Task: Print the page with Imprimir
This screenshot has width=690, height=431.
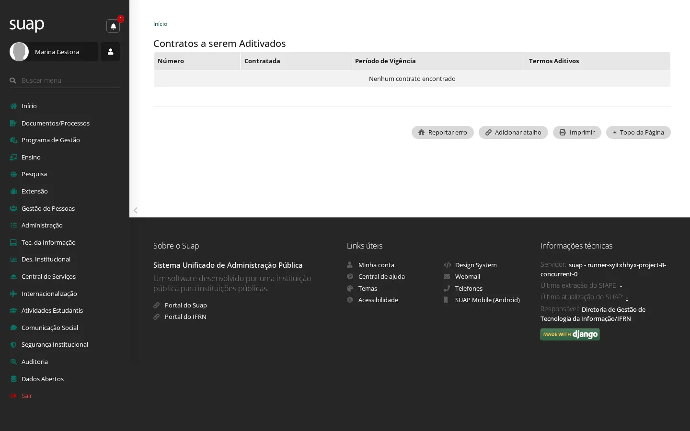Action: (x=577, y=132)
